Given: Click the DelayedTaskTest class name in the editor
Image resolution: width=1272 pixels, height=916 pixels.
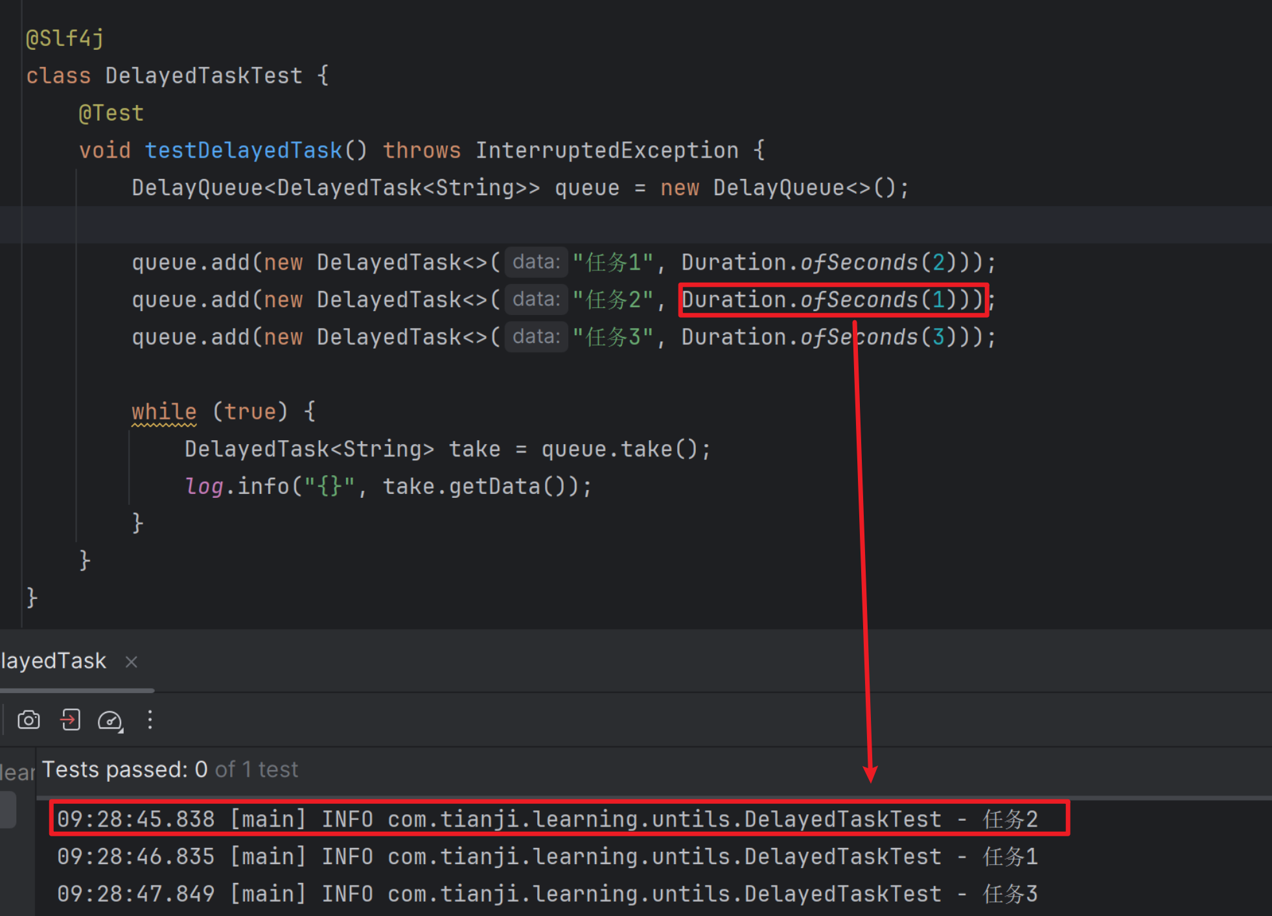Looking at the screenshot, I should pyautogui.click(x=203, y=76).
